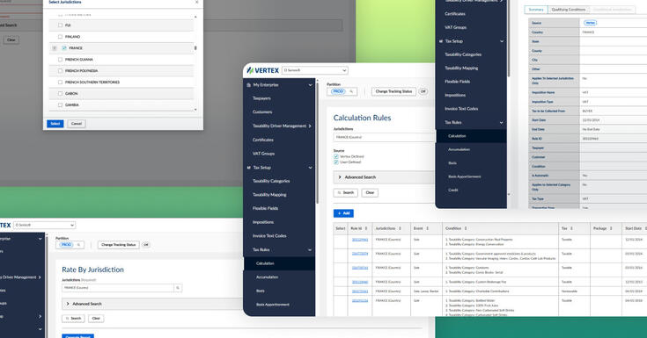Collapse Tax Setup chevron in Calculation Rules sidebar
Screen dimensions: 647x338
[310, 168]
